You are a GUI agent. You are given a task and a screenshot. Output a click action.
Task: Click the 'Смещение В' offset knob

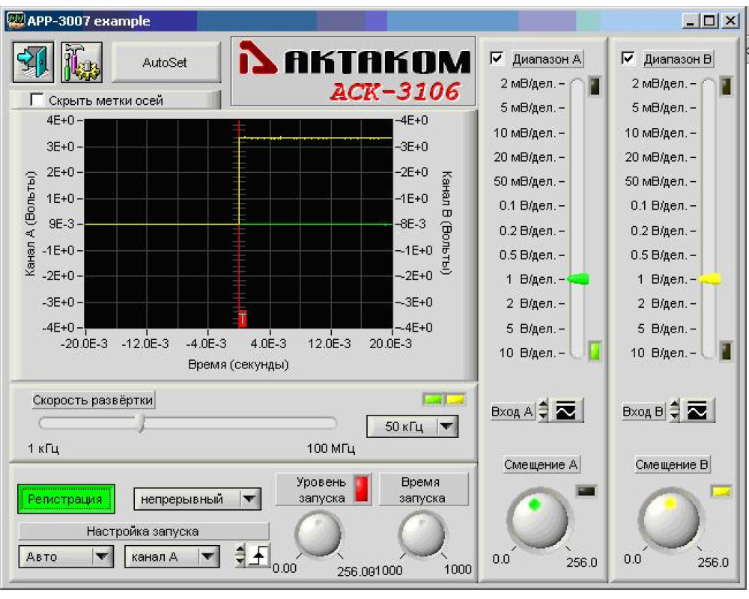coord(670,519)
